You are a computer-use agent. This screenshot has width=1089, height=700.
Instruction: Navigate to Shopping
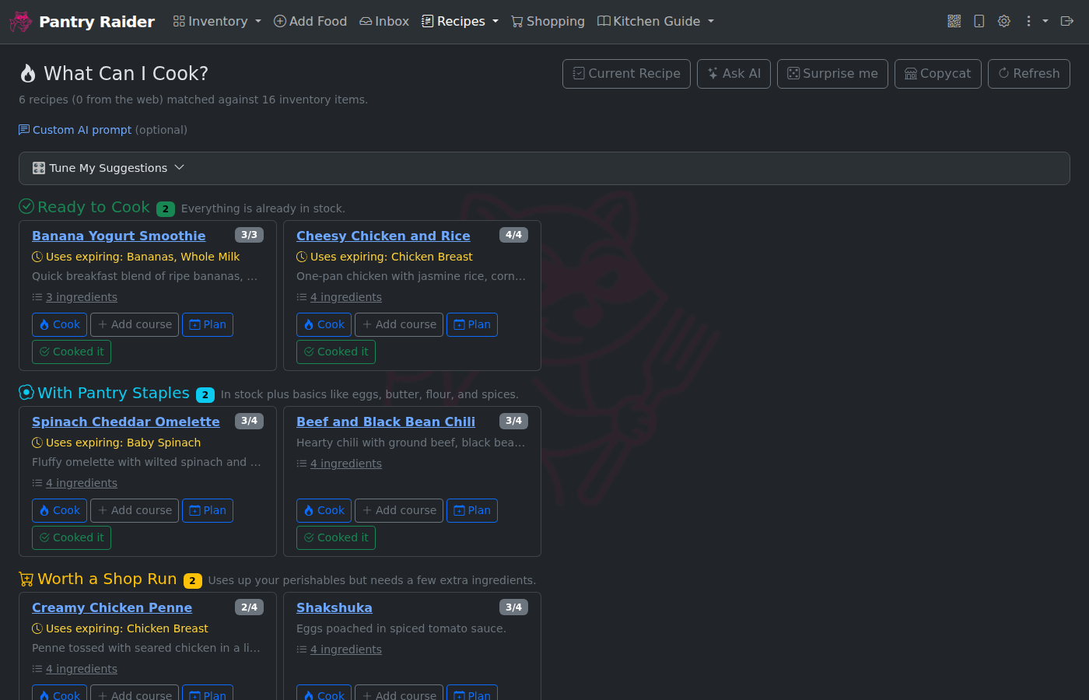click(548, 21)
